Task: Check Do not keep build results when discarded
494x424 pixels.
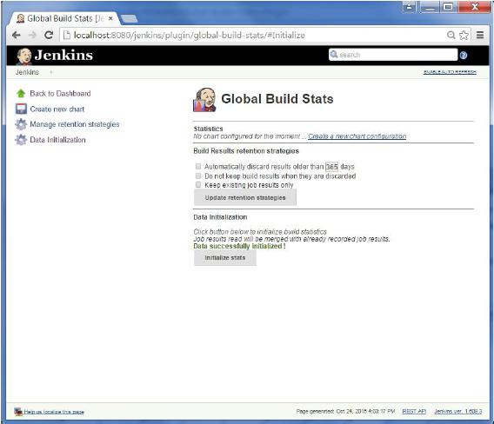Action: pyautogui.click(x=198, y=176)
